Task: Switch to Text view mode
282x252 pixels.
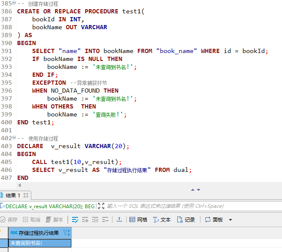Action: point(162,219)
